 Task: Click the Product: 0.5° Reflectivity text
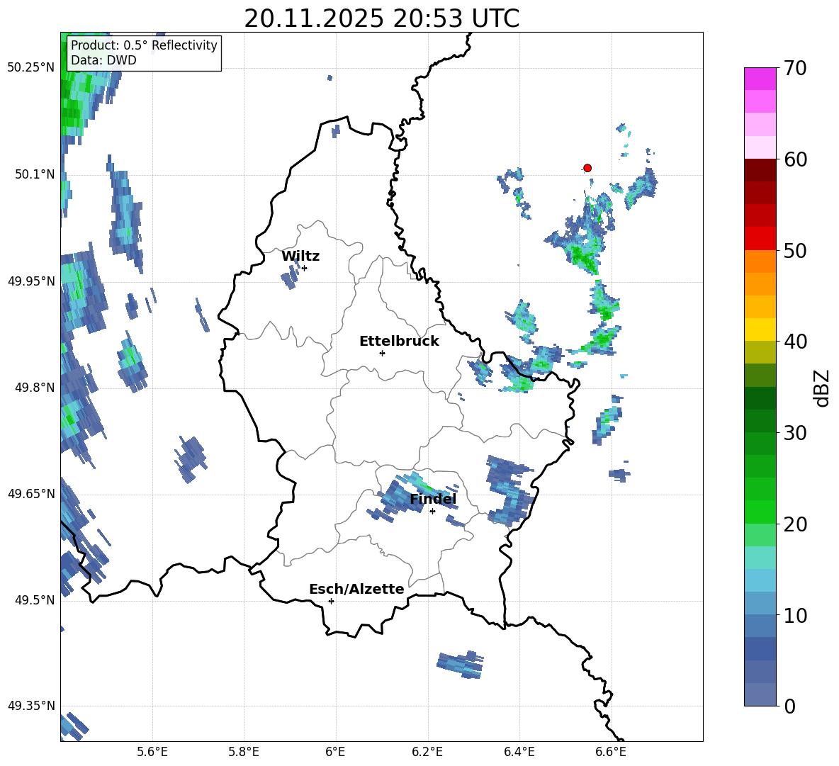point(144,45)
